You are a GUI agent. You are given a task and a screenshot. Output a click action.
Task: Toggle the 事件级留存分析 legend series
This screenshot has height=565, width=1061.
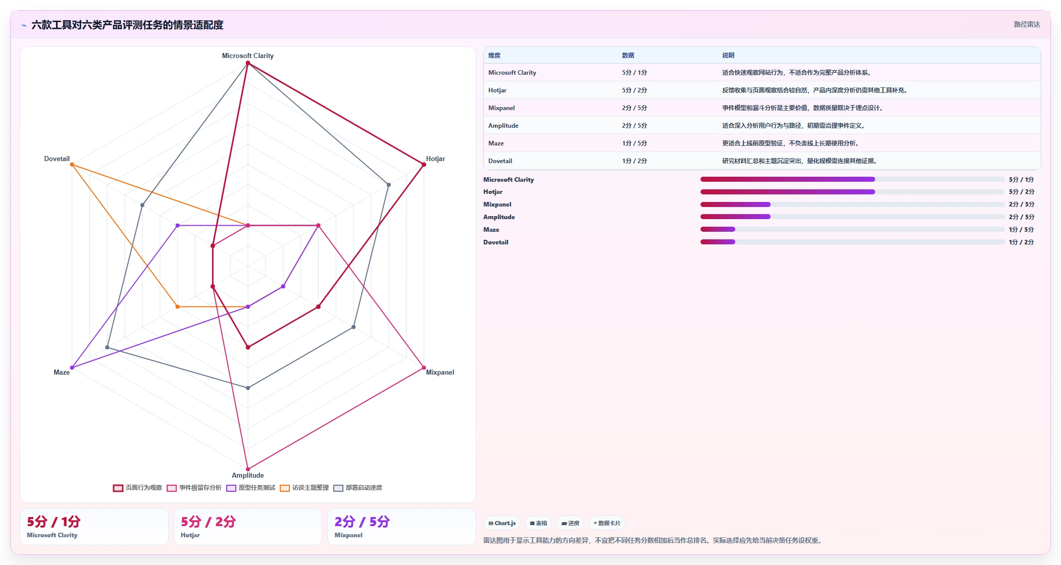[x=194, y=488]
